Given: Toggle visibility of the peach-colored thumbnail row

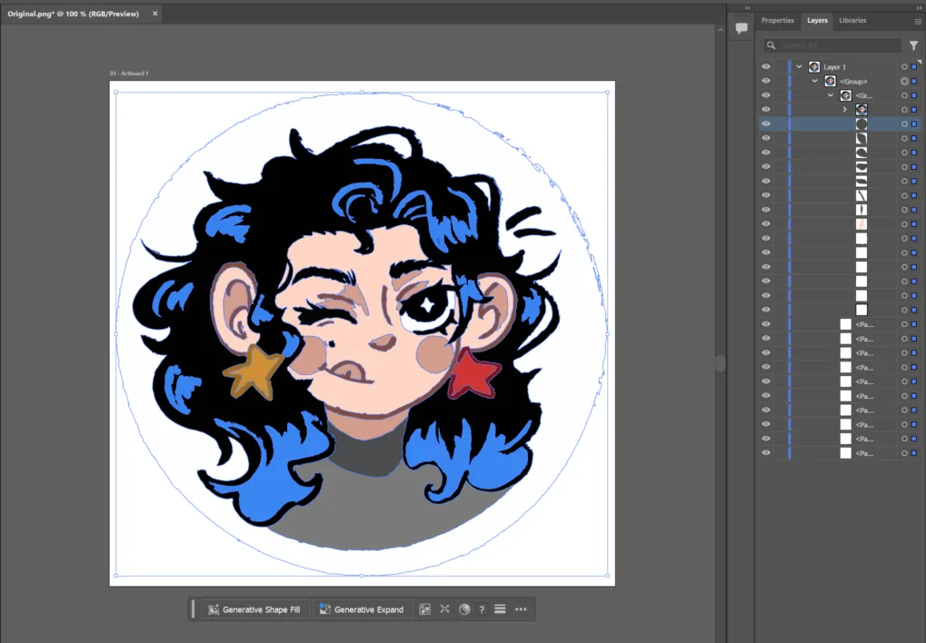Looking at the screenshot, I should [766, 223].
